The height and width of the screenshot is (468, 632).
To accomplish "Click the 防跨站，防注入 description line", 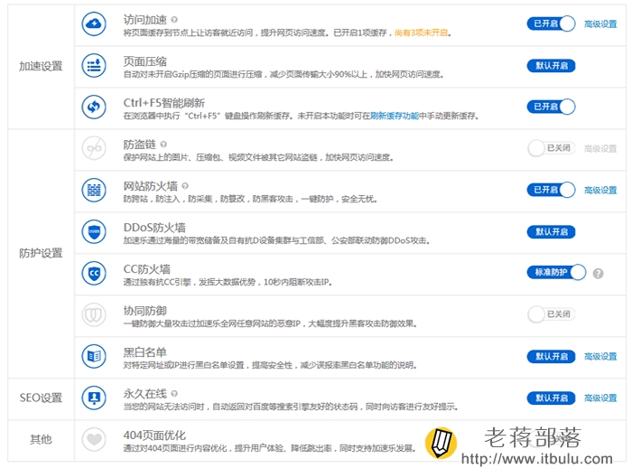I will tap(250, 200).
